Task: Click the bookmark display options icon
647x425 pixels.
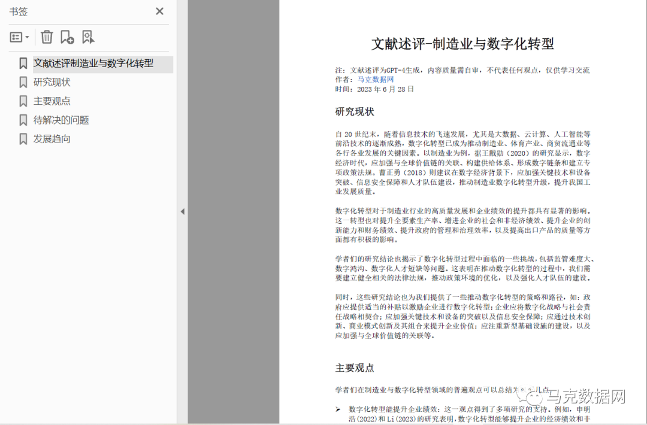Action: tap(17, 37)
